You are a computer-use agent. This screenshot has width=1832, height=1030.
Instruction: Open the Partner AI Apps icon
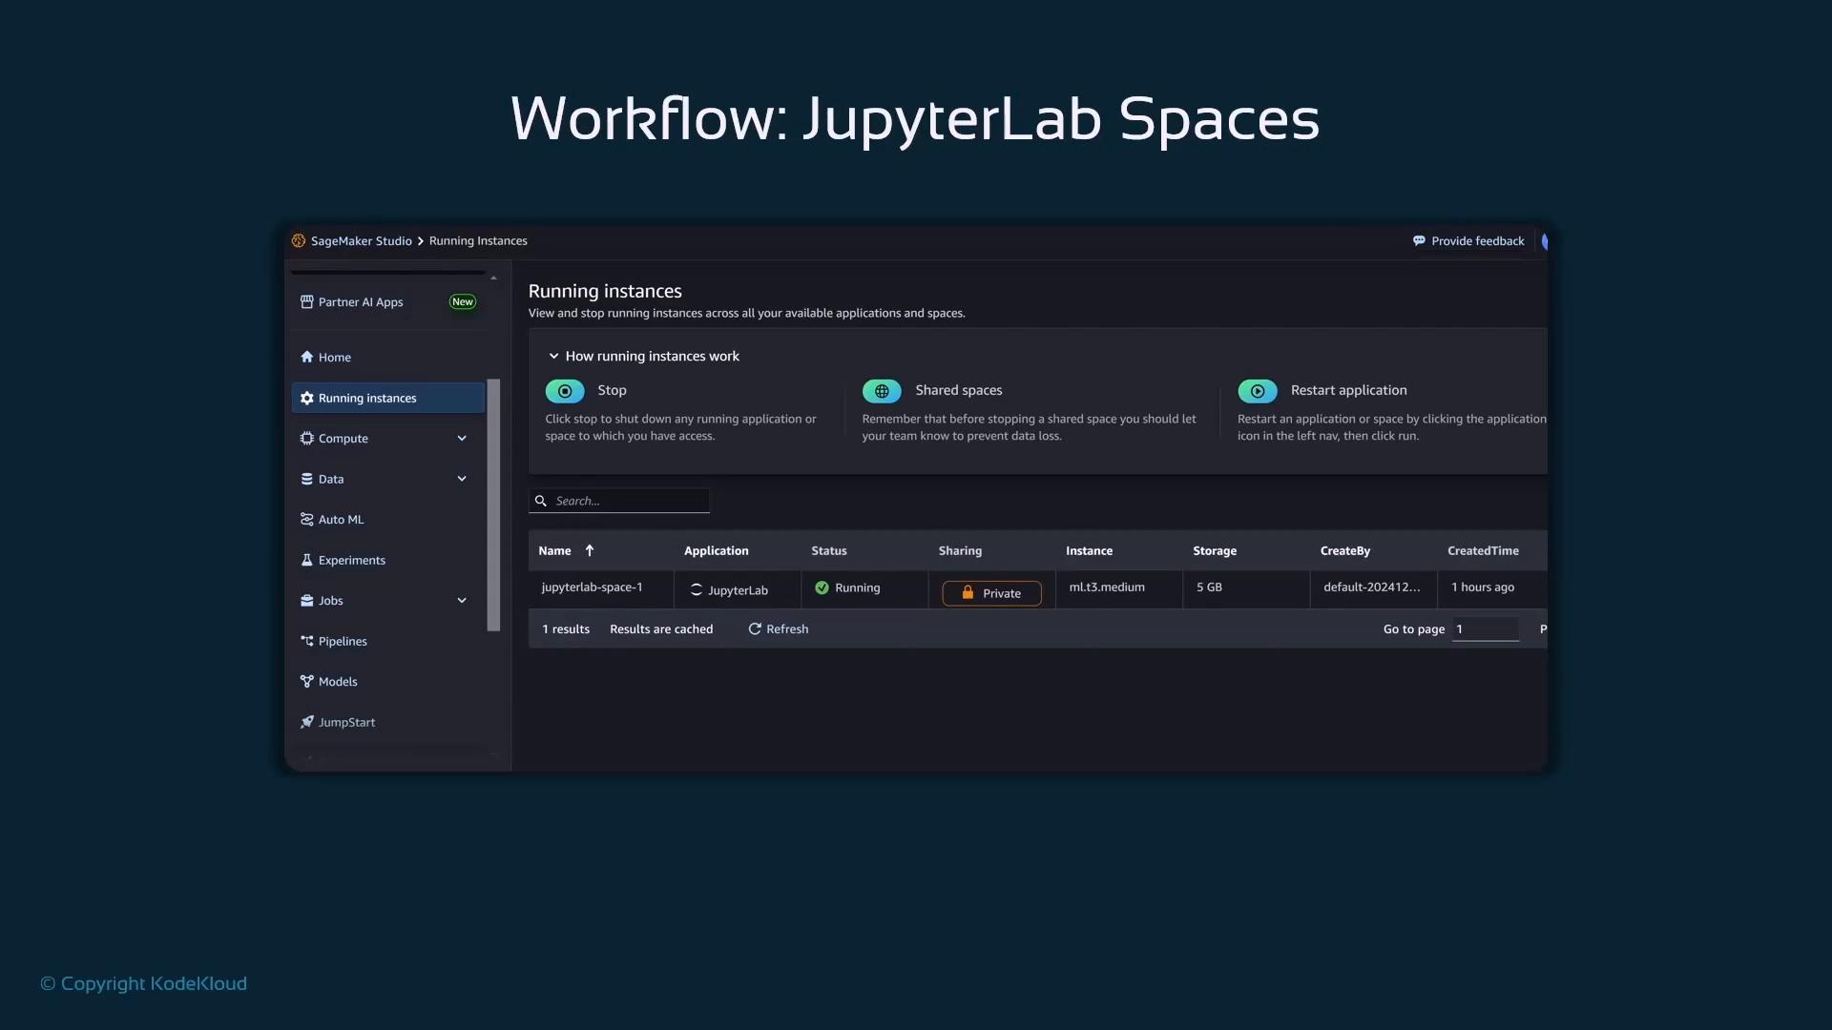coord(307,301)
